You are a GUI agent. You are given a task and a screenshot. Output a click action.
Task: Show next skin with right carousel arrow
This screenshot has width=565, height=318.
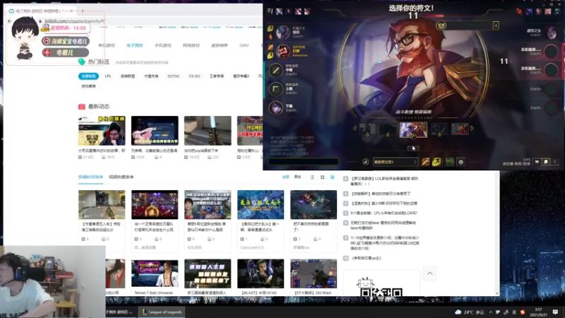click(x=472, y=129)
